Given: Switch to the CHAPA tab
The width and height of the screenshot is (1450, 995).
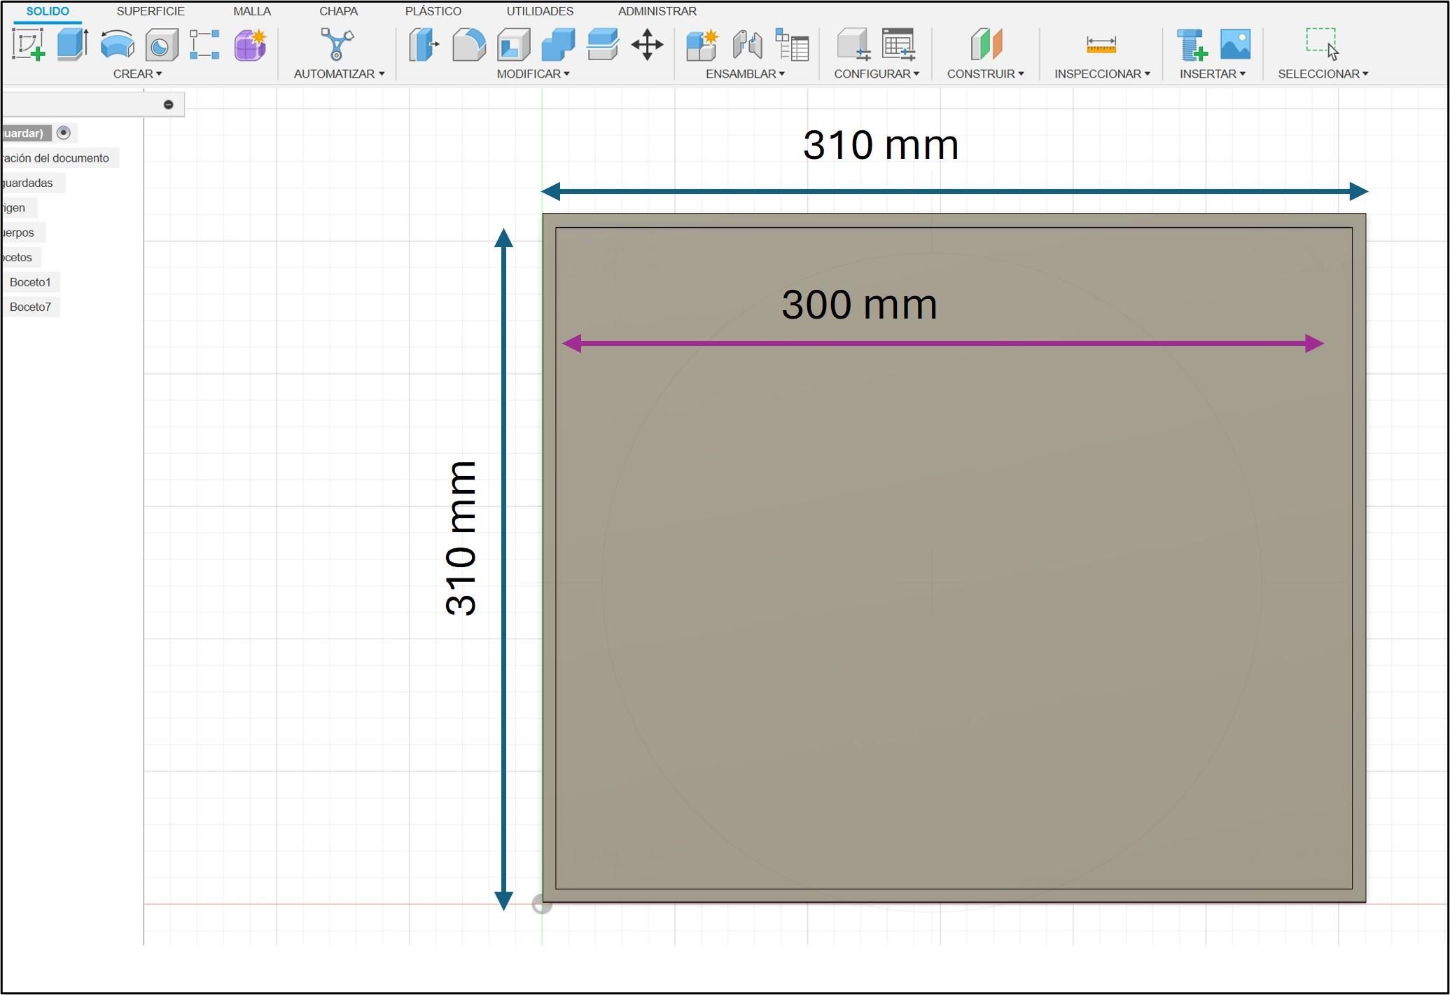Looking at the screenshot, I should tap(338, 11).
